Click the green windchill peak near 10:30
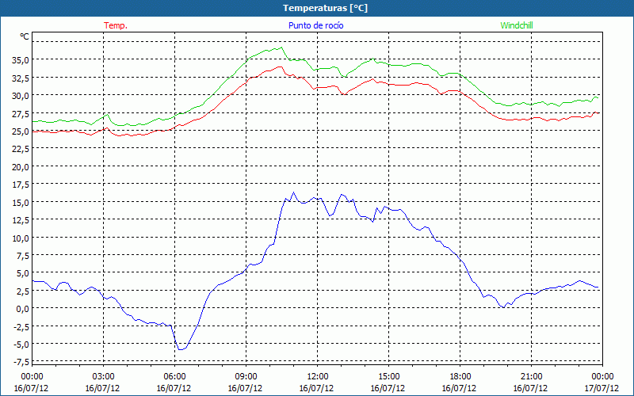The height and width of the screenshot is (396, 634). pos(281,48)
